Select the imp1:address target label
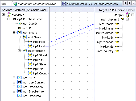Image resolution: width=136 pixels, height=101 pixels. 105,33
